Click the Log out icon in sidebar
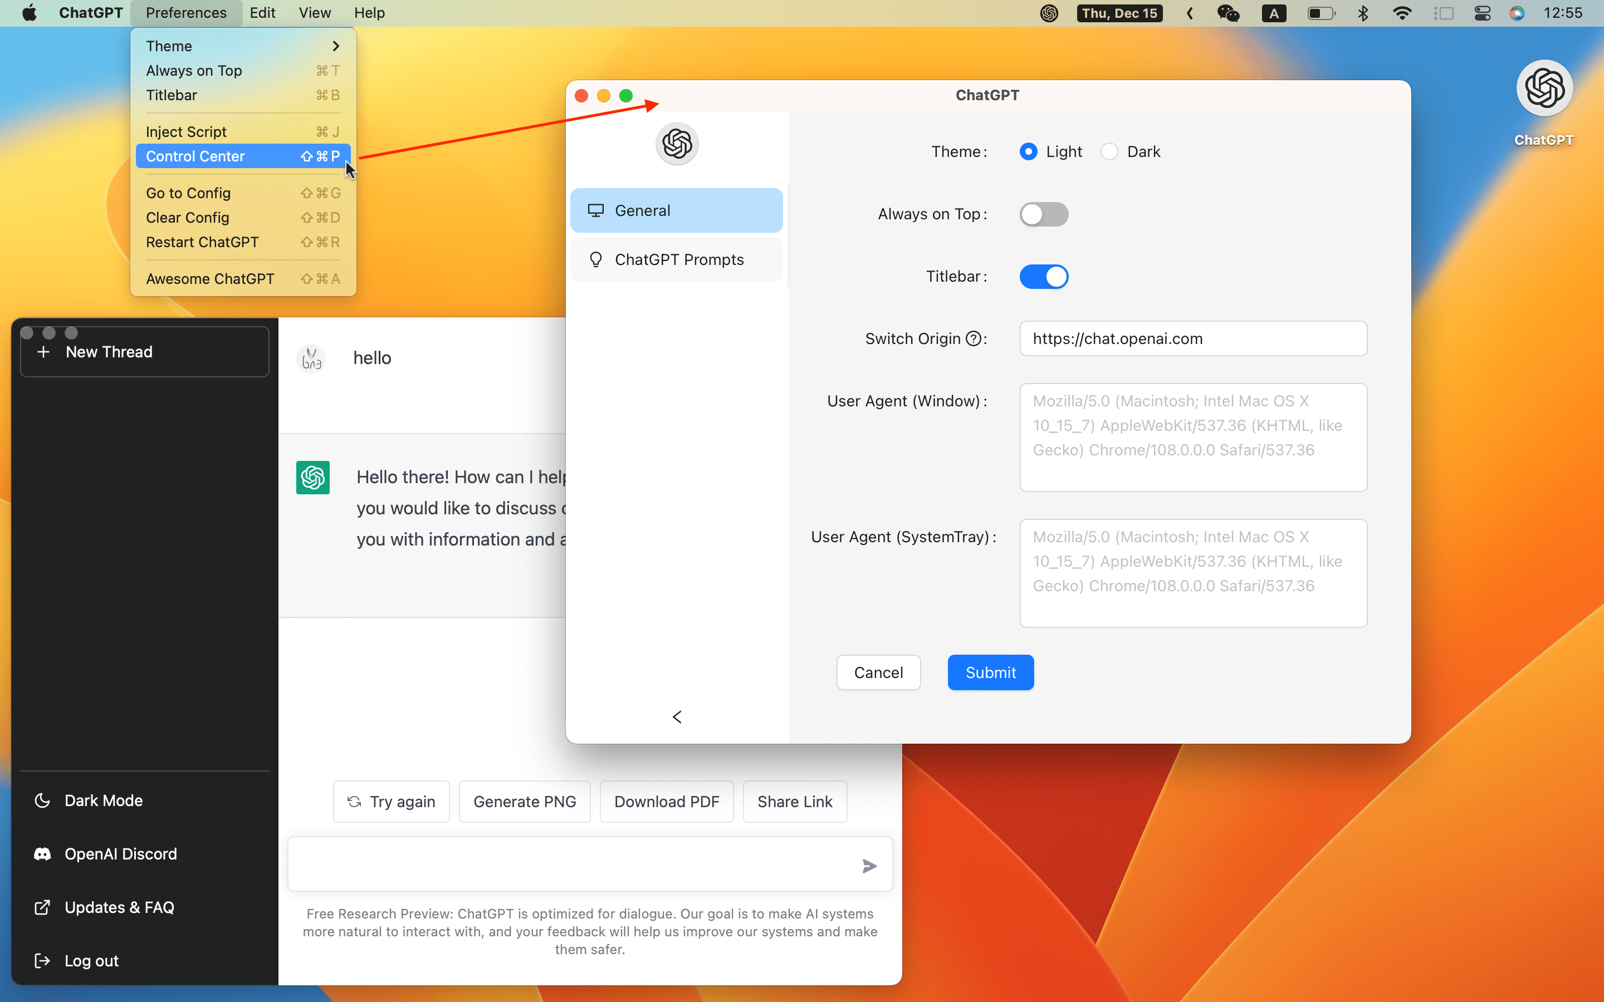The height and width of the screenshot is (1002, 1604). 42,960
